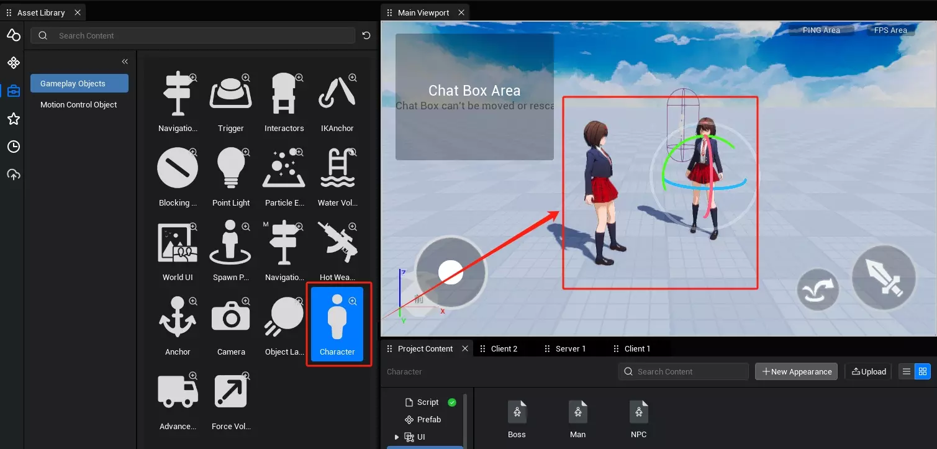Open the Script folder in project tree

pos(422,402)
